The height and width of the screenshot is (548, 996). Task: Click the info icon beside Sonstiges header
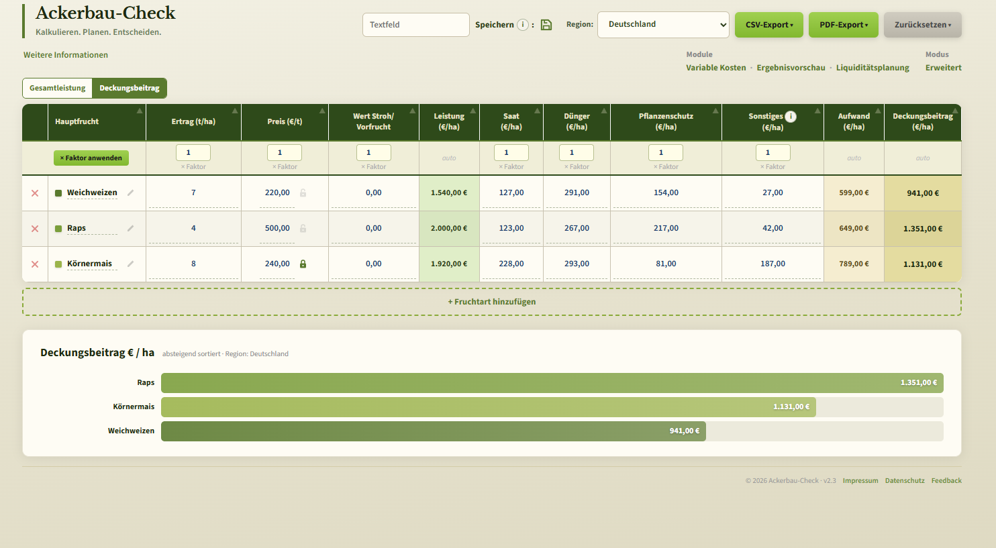pos(791,117)
